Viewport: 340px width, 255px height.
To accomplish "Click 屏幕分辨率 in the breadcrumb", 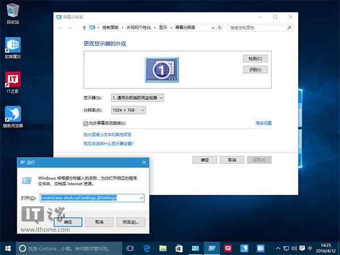I will (x=185, y=28).
